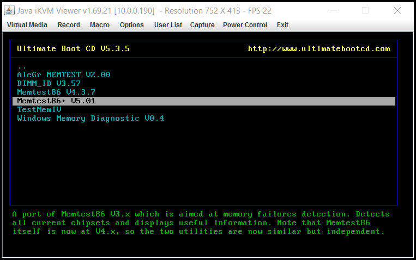Select DIMM_ID V3.57 entry
This screenshot has height=260, width=416.
point(49,83)
